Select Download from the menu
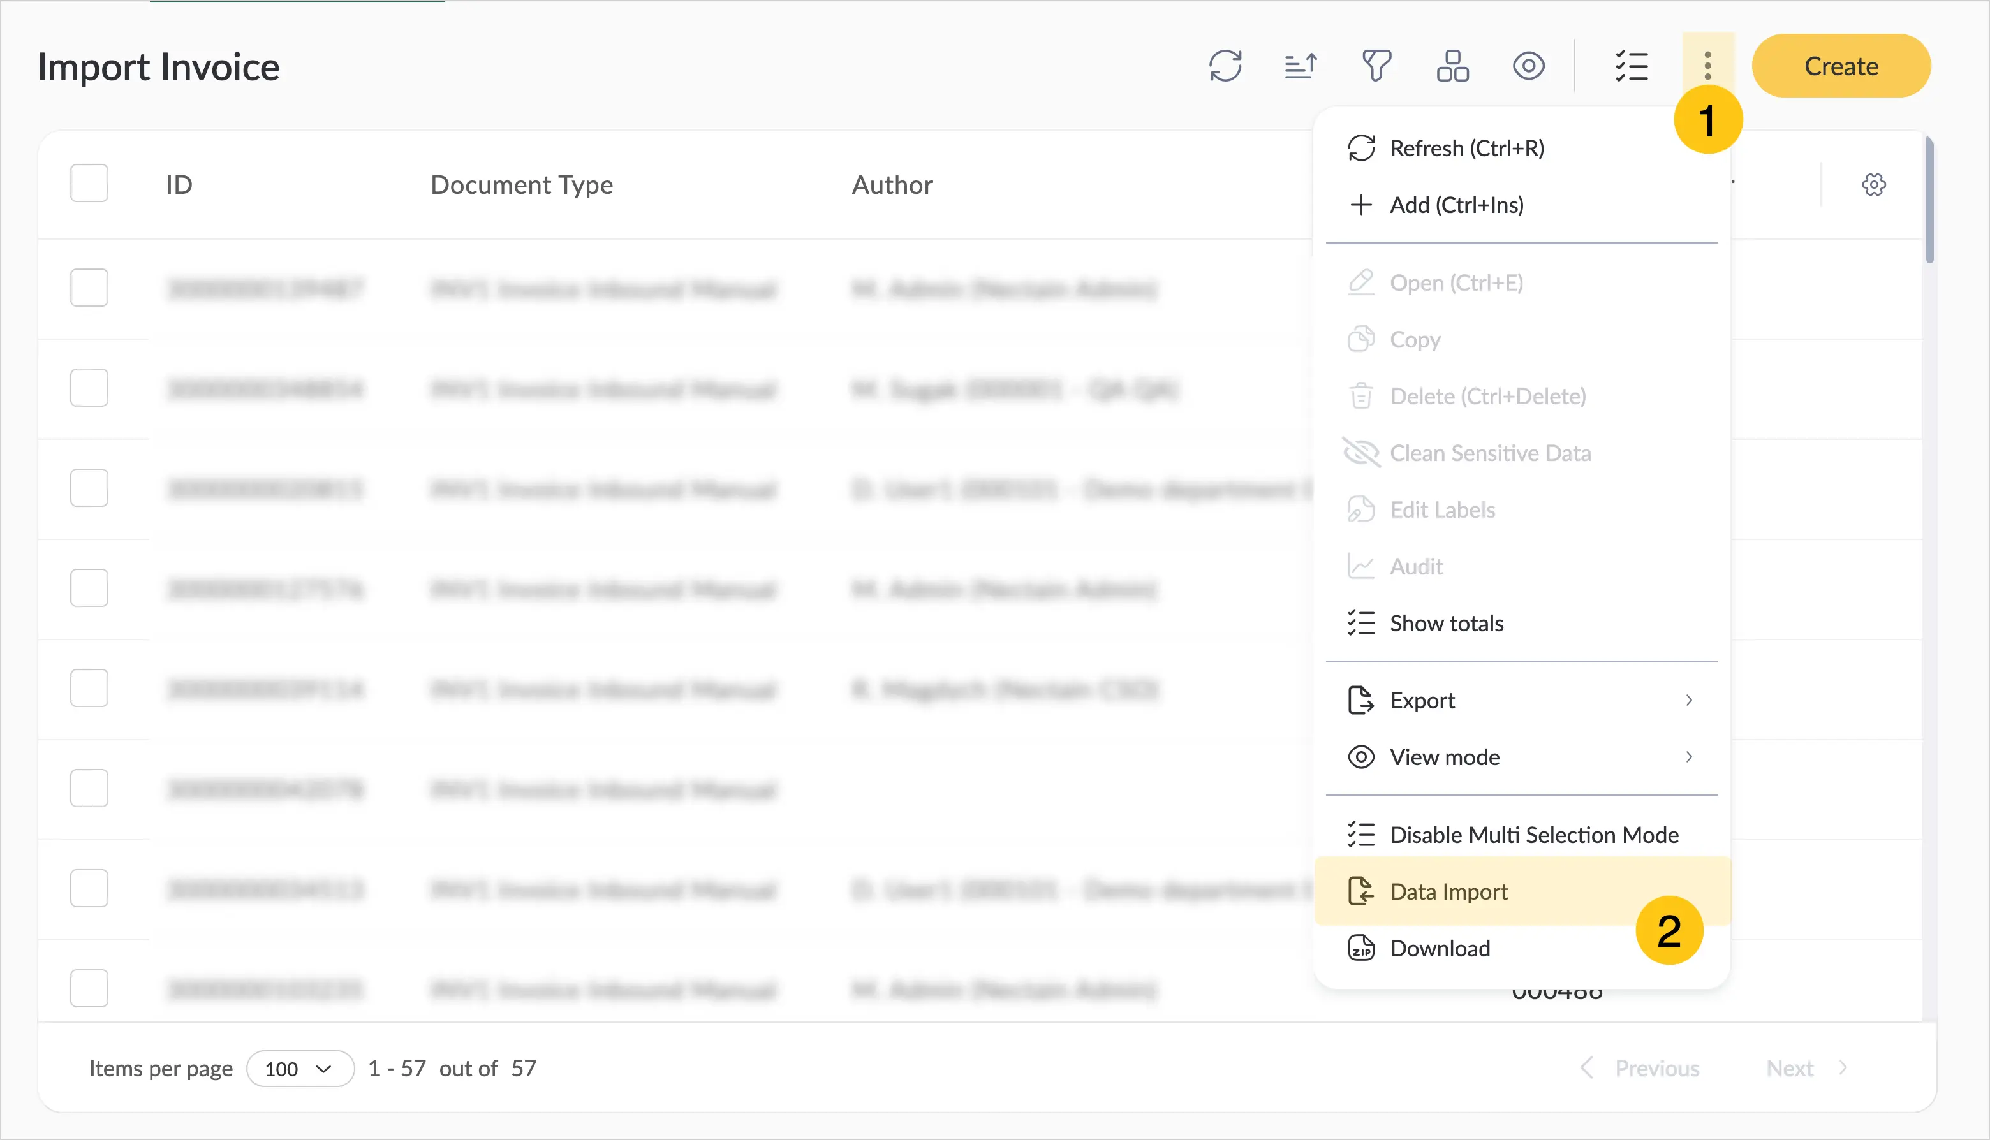This screenshot has width=1990, height=1140. pyautogui.click(x=1521, y=948)
